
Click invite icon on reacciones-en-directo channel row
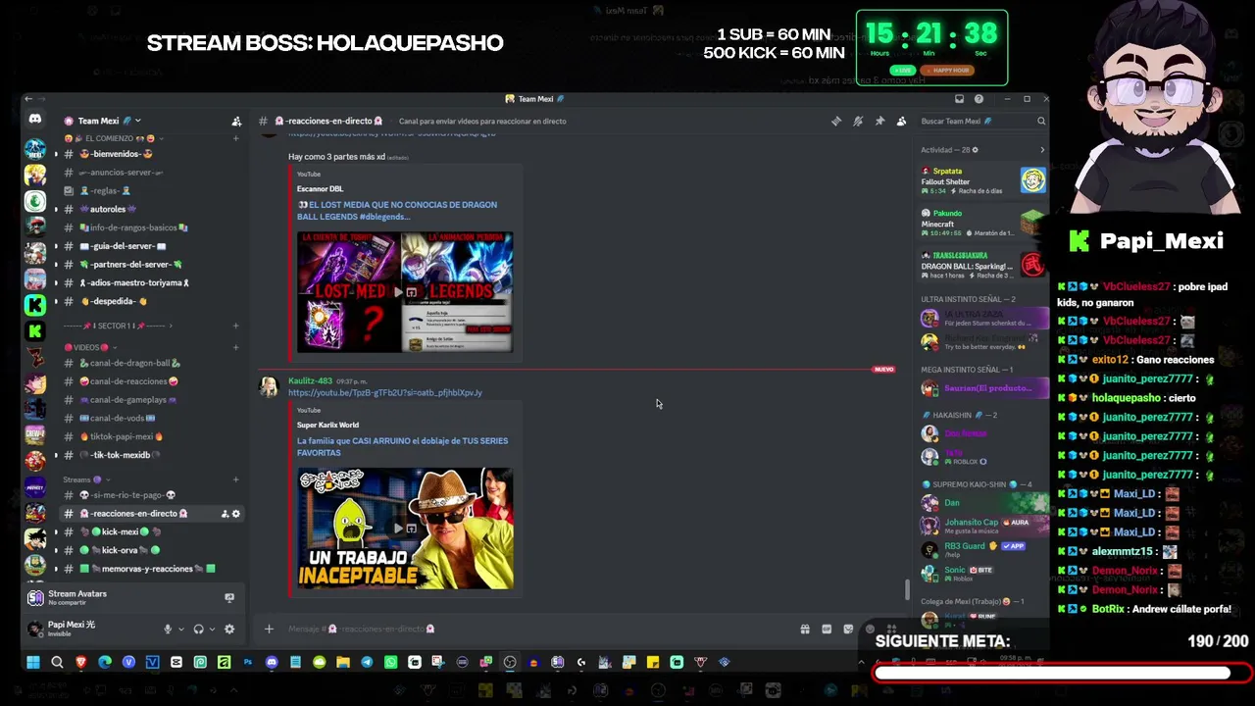[225, 514]
